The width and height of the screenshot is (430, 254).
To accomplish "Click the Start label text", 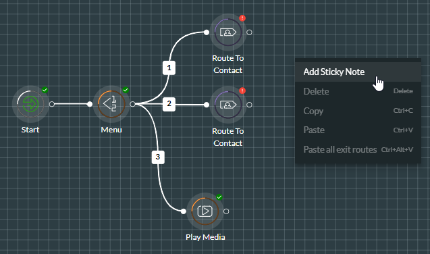I will 30,130.
